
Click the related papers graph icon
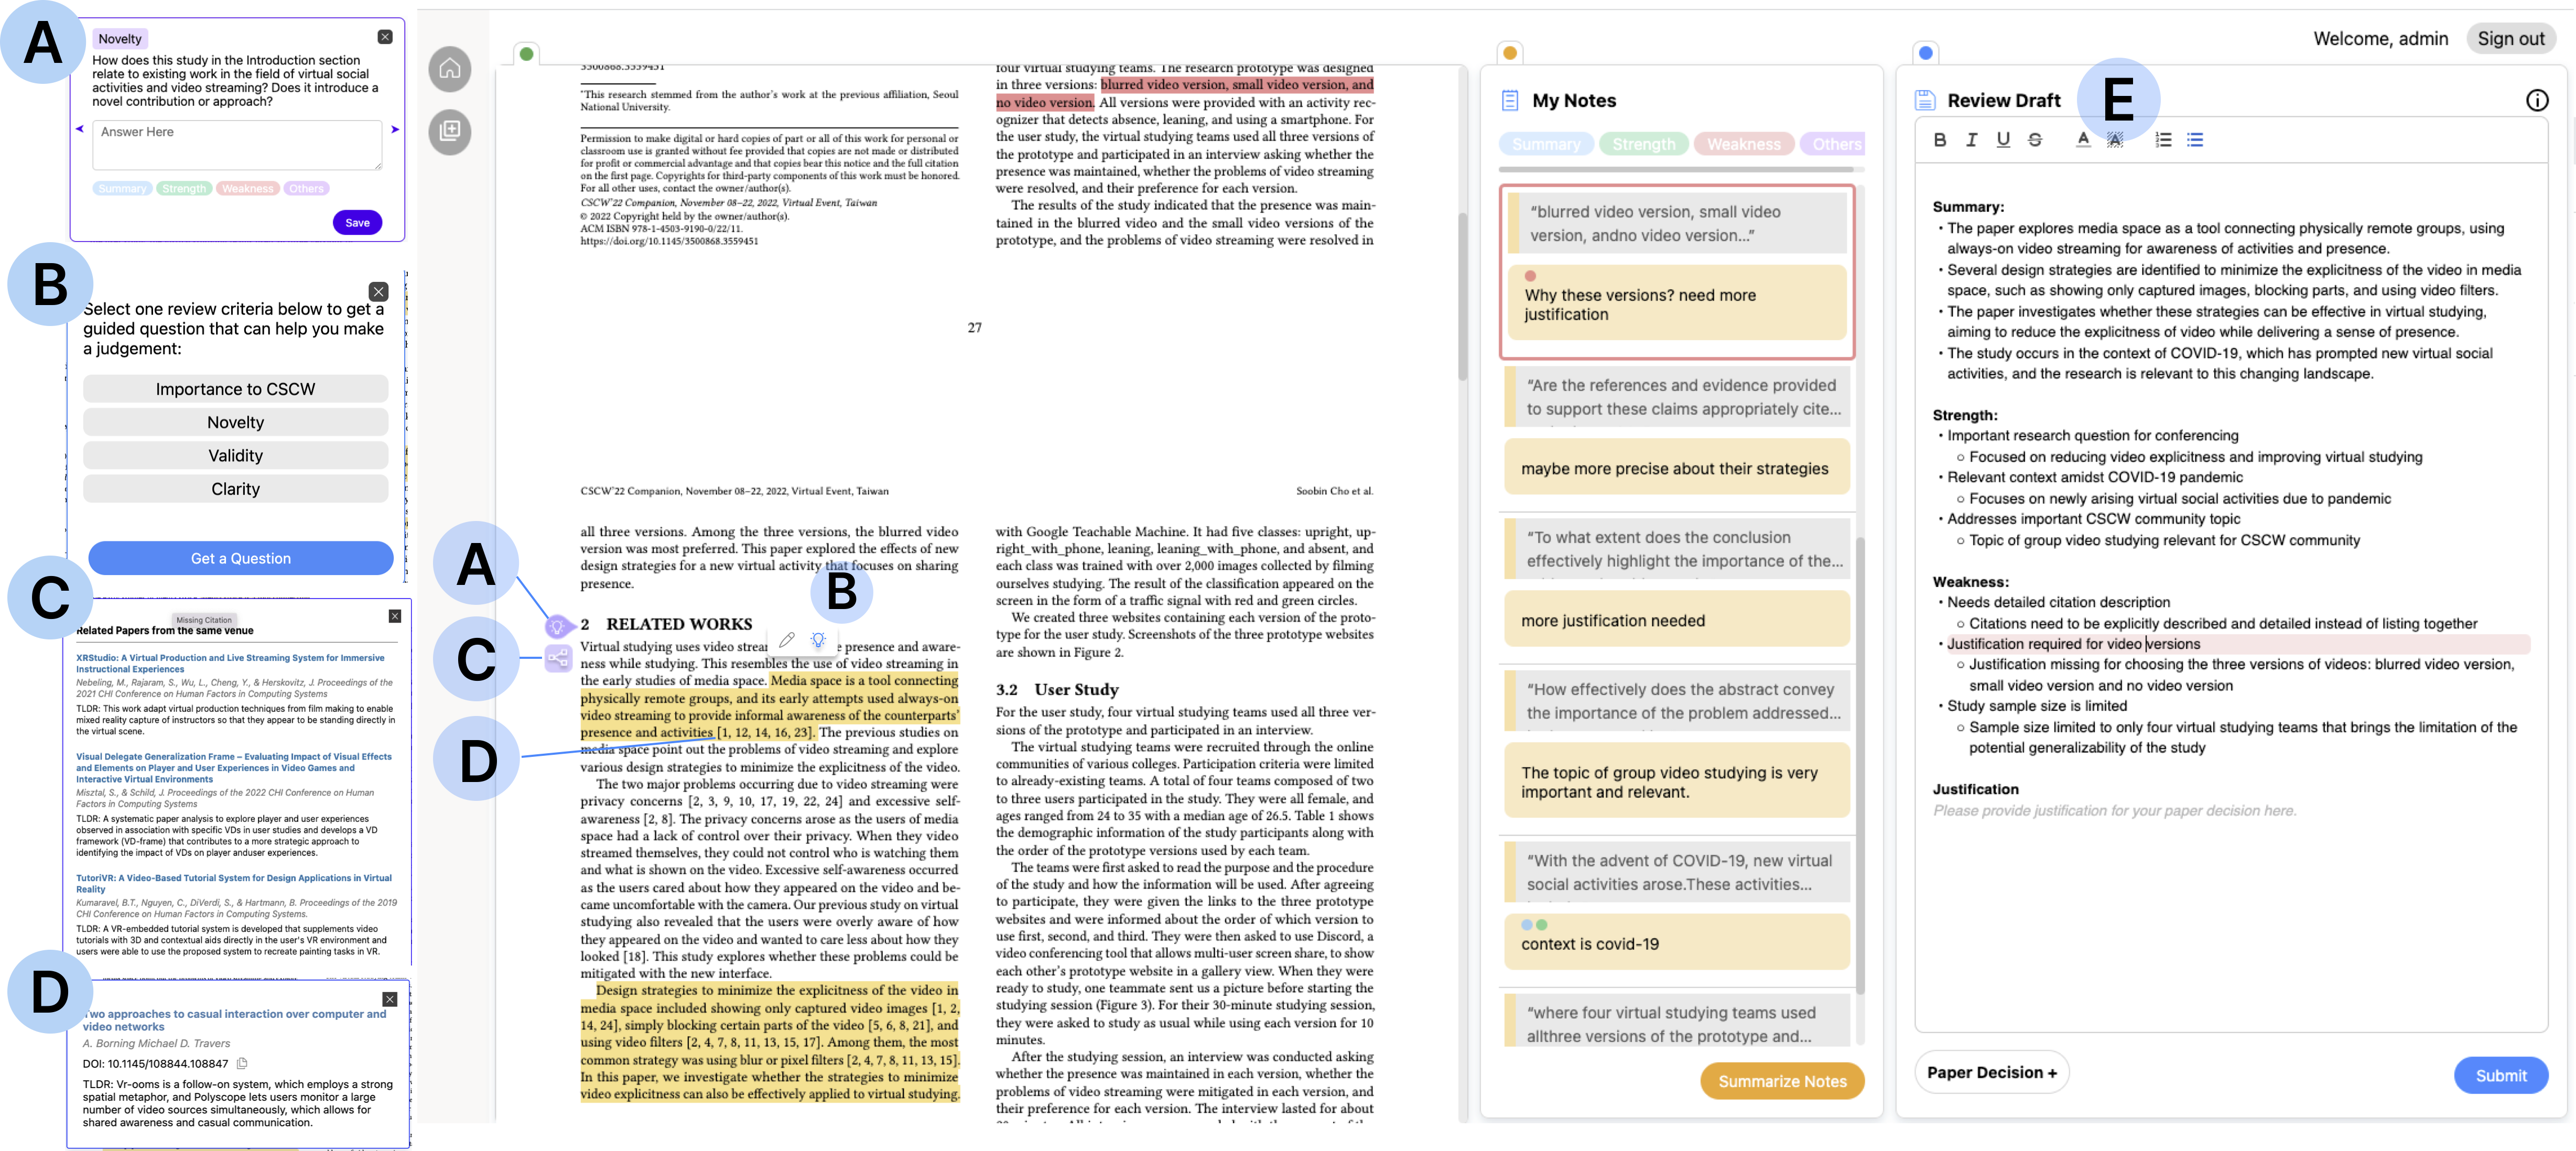[557, 658]
